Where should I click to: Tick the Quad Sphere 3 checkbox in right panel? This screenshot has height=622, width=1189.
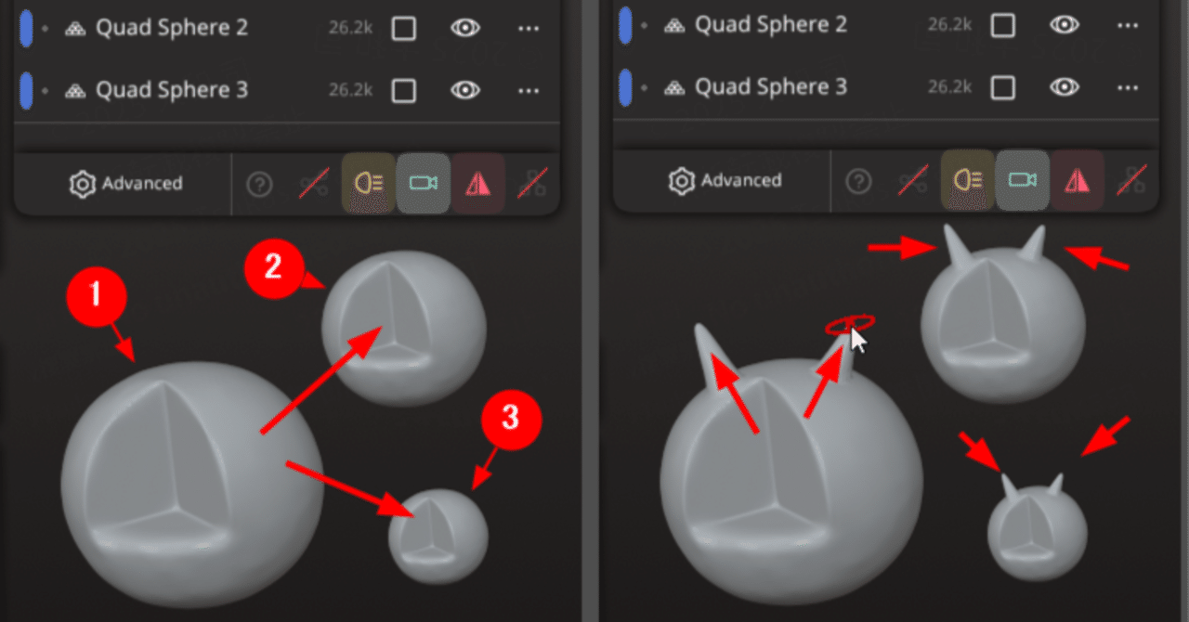[1002, 87]
